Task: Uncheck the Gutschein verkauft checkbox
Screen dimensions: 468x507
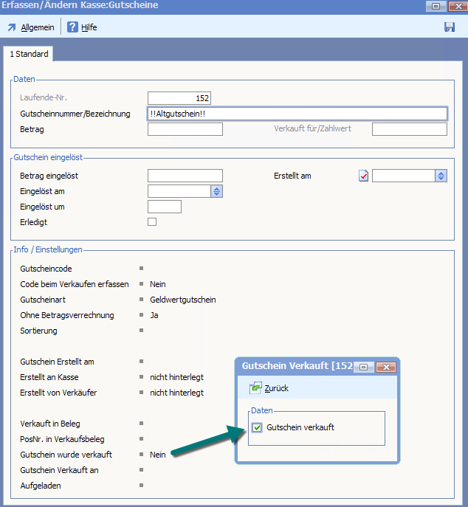Action: coord(256,427)
